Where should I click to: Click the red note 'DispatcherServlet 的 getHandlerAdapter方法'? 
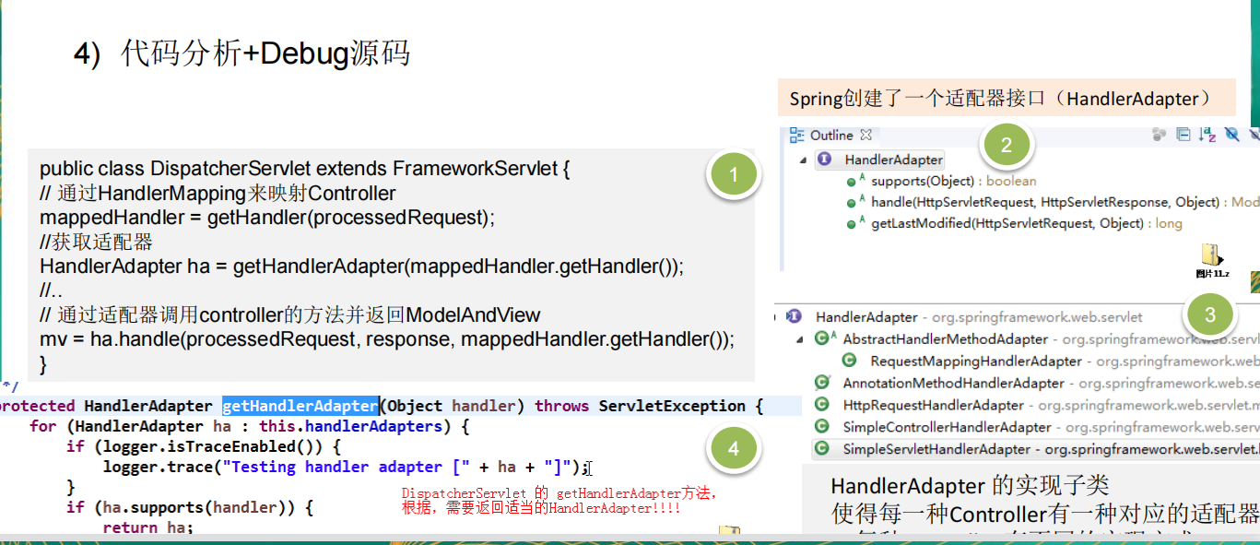point(558,494)
